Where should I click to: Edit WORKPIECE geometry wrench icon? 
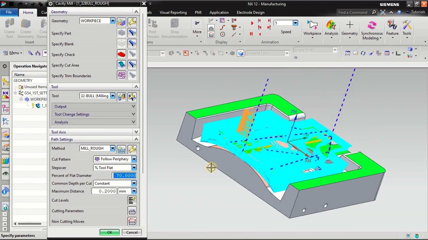pos(132,22)
